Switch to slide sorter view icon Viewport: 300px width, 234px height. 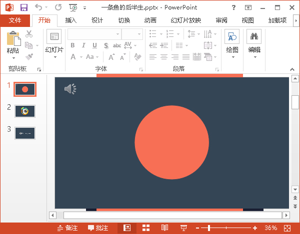coord(146,228)
